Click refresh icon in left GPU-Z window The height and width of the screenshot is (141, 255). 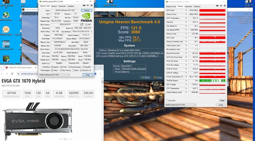point(88,5)
